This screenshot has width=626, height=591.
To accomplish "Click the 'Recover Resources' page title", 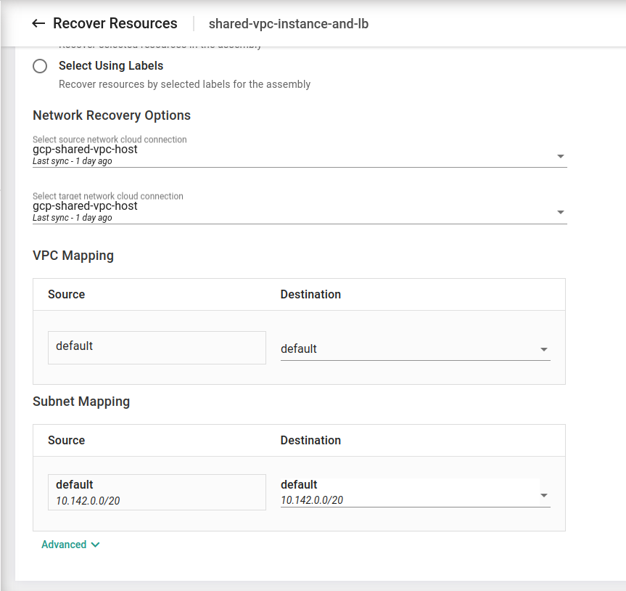I will (115, 24).
